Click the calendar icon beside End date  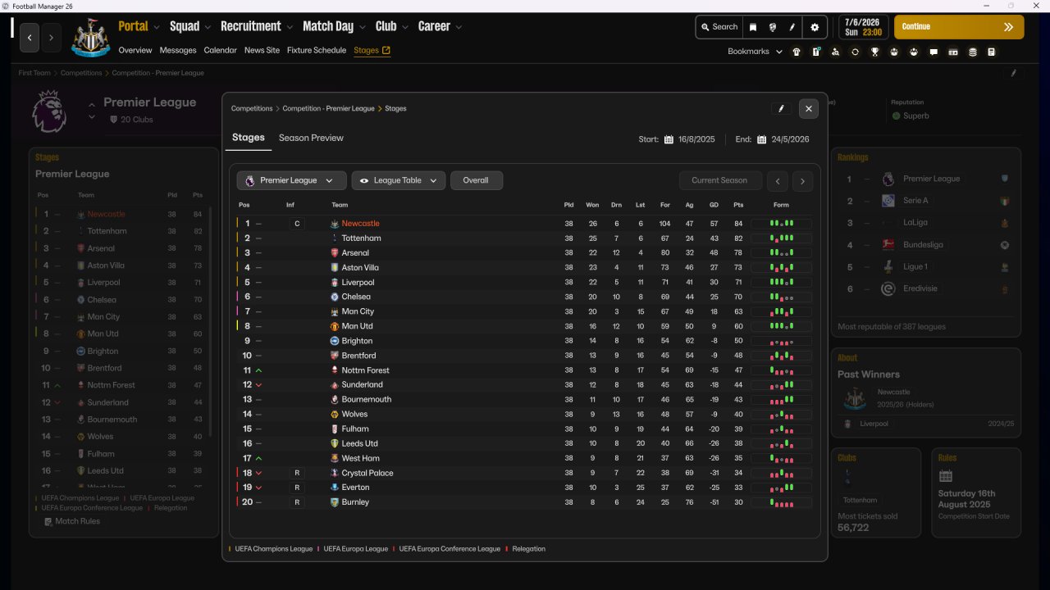[x=762, y=139]
